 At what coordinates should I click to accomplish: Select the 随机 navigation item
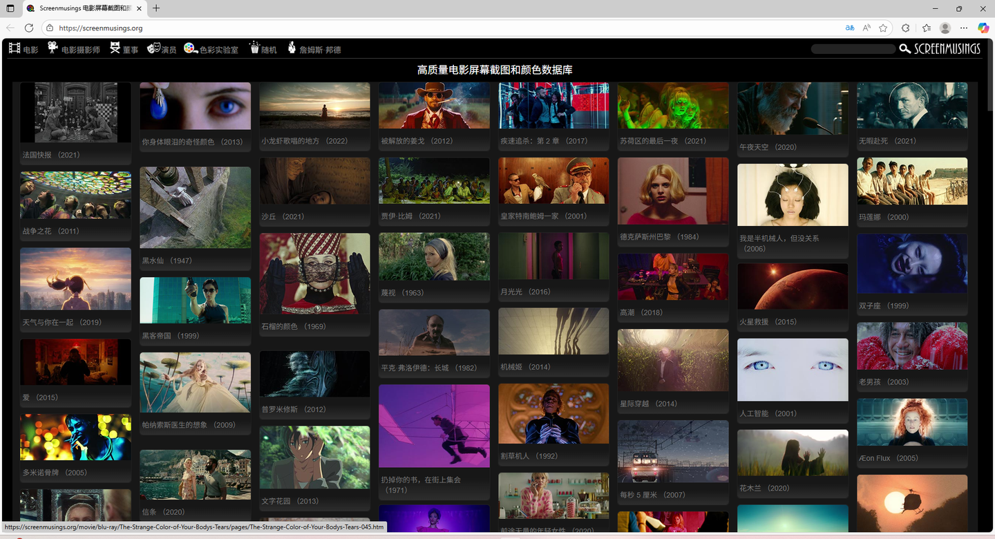point(263,49)
